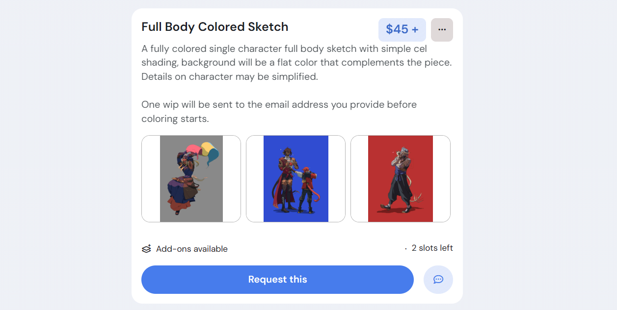Click the wip email note text
Image resolution: width=617 pixels, height=310 pixels.
[x=278, y=112]
